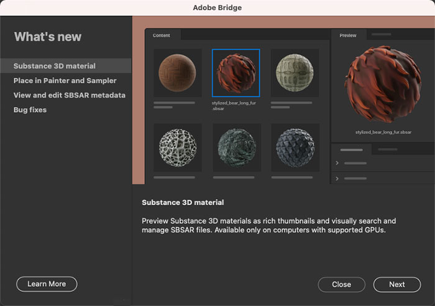This screenshot has height=306, width=435.
Task: Select Substance 3D material in What's new list
Action: 66,66
